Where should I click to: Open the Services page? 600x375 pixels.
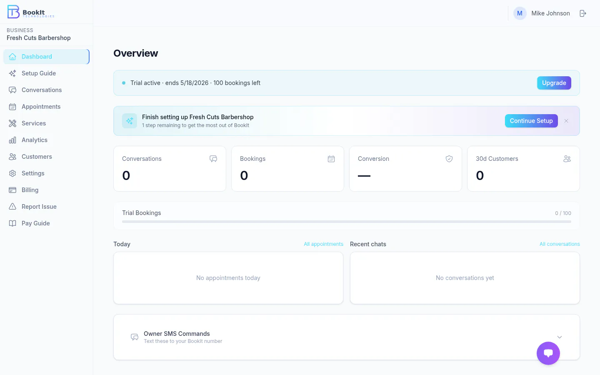coord(46,123)
